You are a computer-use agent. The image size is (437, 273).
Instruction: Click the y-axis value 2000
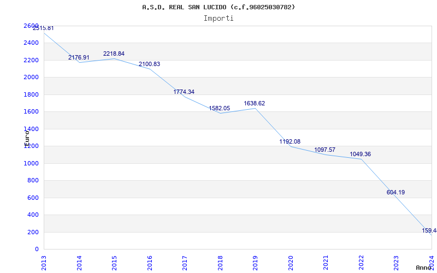[x=31, y=77]
